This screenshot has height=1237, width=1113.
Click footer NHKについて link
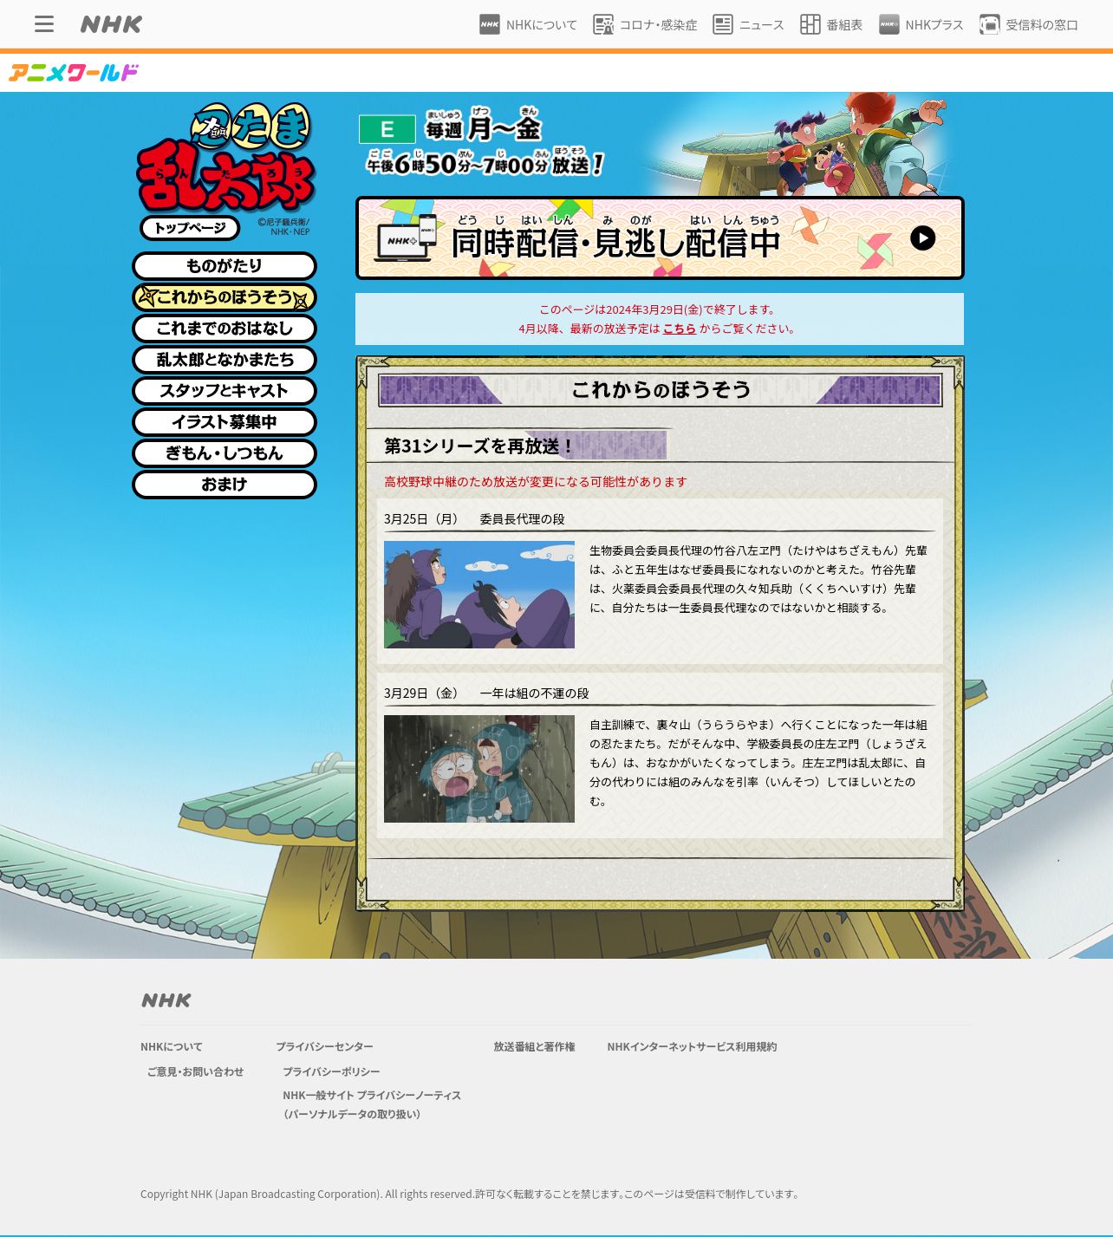pos(172,1047)
